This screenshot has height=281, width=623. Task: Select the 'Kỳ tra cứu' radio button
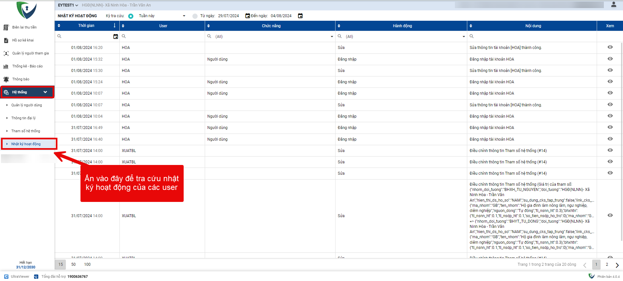coord(131,16)
